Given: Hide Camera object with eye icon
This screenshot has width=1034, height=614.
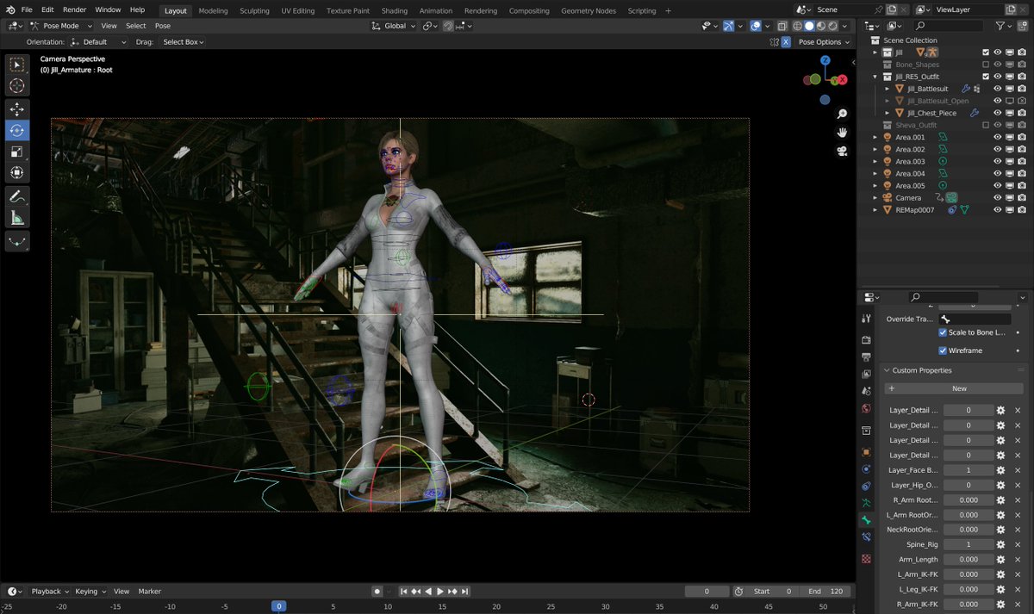Looking at the screenshot, I should tap(997, 197).
